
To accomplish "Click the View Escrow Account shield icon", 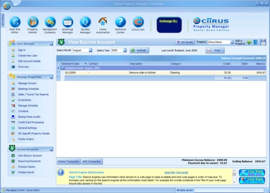I will click(13, 156).
